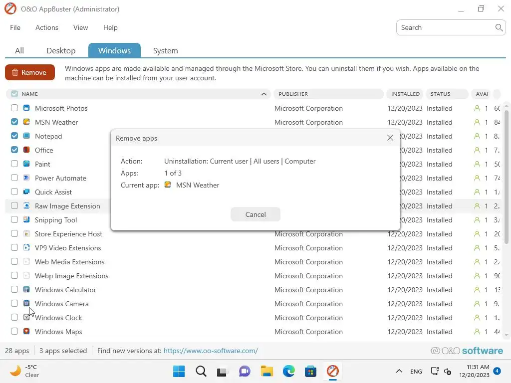Viewport: 511px width, 383px height.
Task: Switch to the System tab
Action: click(x=166, y=50)
